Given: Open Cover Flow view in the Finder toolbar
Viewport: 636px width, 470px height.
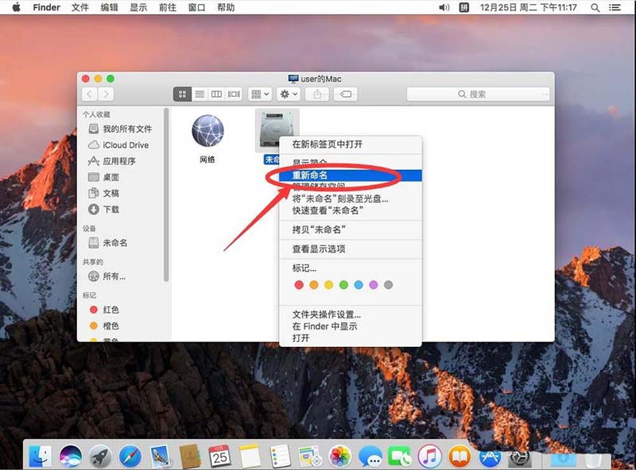Looking at the screenshot, I should [x=233, y=94].
